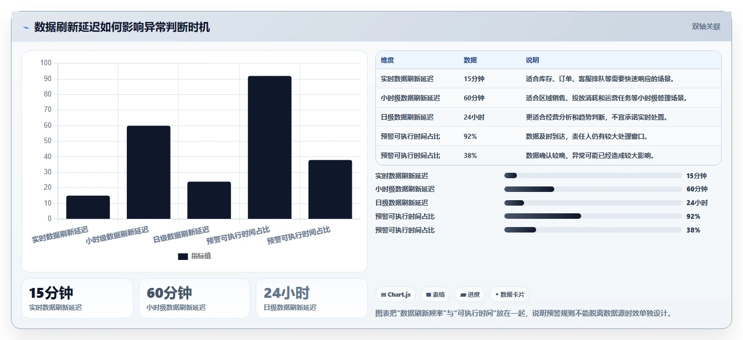Click the 60分钟 progress bar
This screenshot has width=743, height=340.
[x=593, y=189]
